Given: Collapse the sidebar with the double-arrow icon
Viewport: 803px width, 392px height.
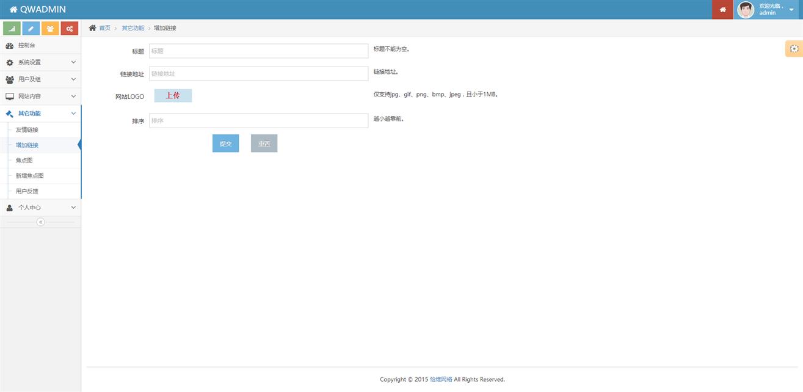Looking at the screenshot, I should click(41, 222).
